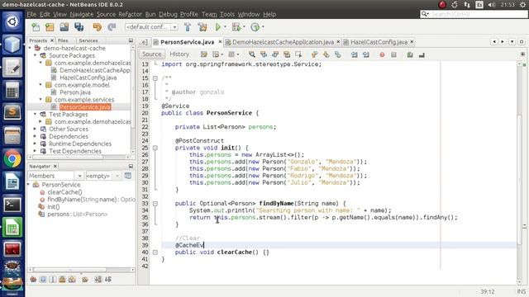Viewport: 529px width, 297px height.
Task: Close the PersonService.java tab
Action: pyautogui.click(x=220, y=42)
